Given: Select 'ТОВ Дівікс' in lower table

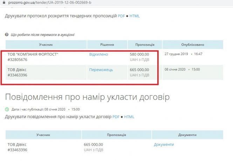Looking at the screenshot, I should click(17, 144).
